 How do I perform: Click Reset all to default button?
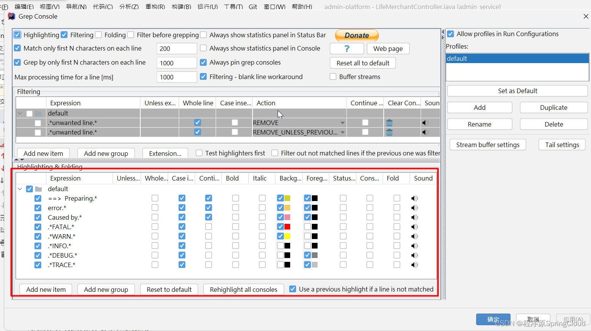(363, 63)
